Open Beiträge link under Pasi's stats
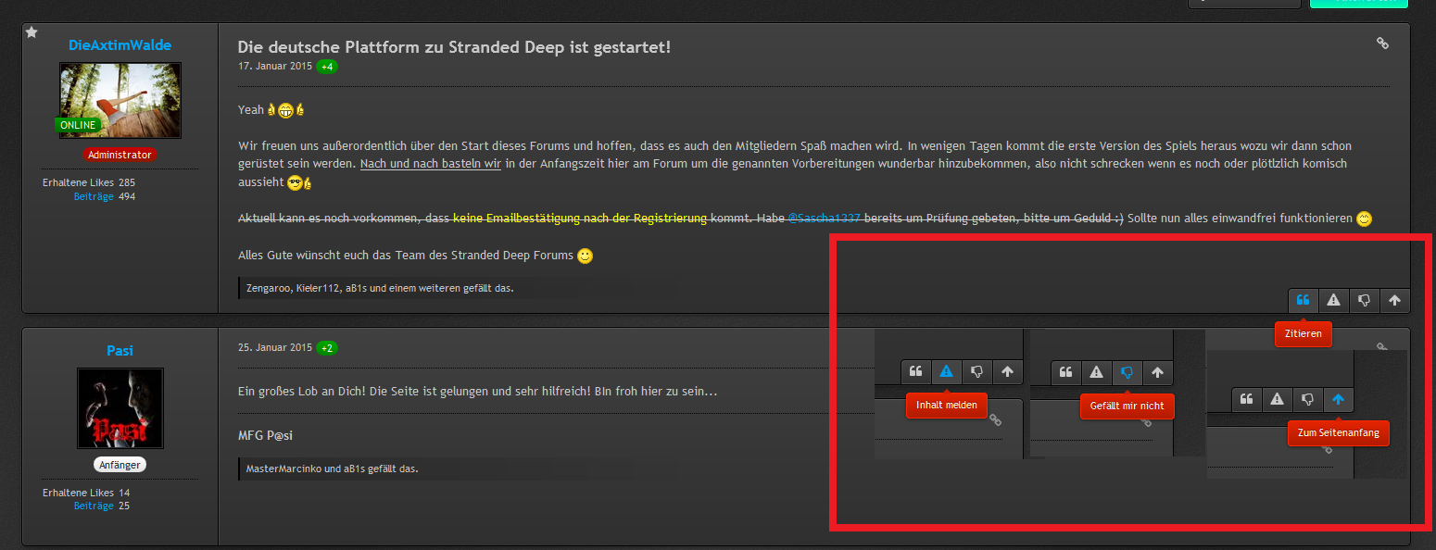Image resolution: width=1436 pixels, height=550 pixels. (x=94, y=506)
